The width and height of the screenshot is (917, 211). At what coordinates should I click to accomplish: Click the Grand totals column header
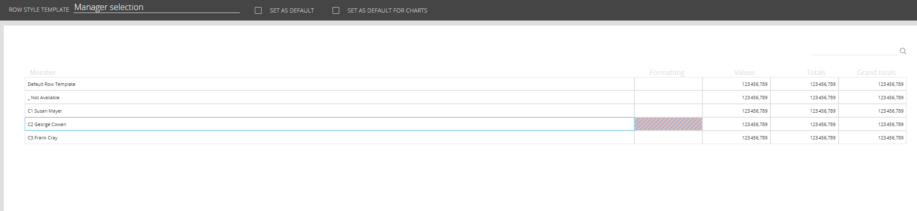(876, 72)
